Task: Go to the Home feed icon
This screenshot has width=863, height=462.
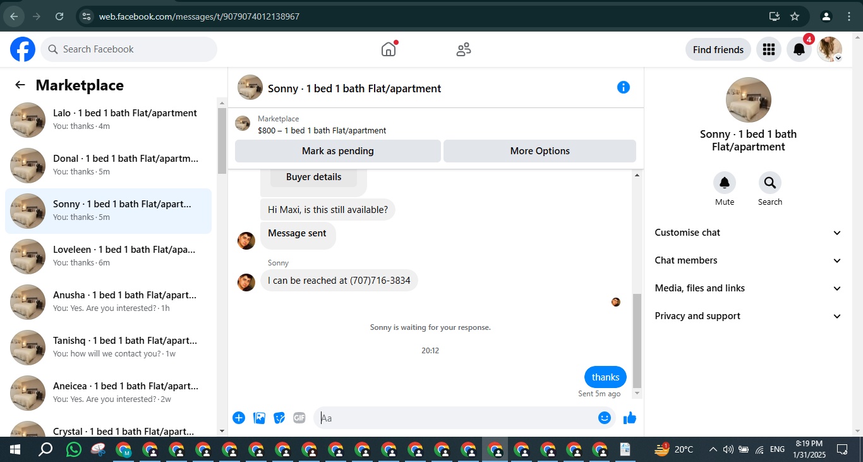Action: pyautogui.click(x=389, y=49)
